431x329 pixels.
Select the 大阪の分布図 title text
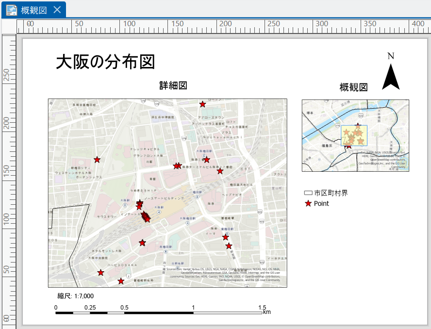tap(105, 62)
